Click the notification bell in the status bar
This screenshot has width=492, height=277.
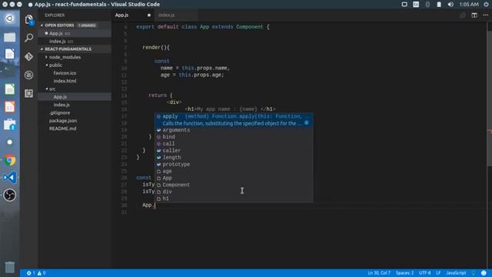tap(474, 273)
